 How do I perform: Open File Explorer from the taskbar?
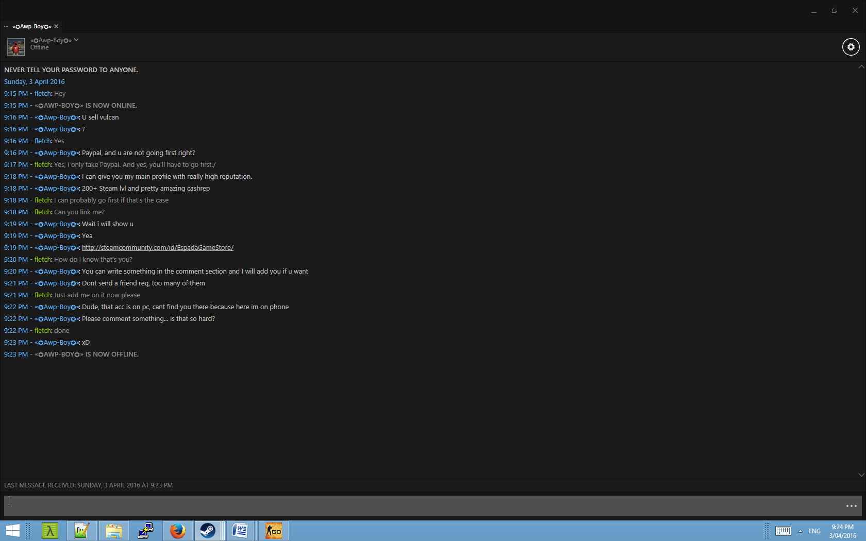click(x=113, y=531)
